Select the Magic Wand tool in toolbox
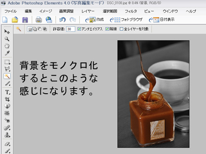The image size is (206, 154). click(7, 76)
